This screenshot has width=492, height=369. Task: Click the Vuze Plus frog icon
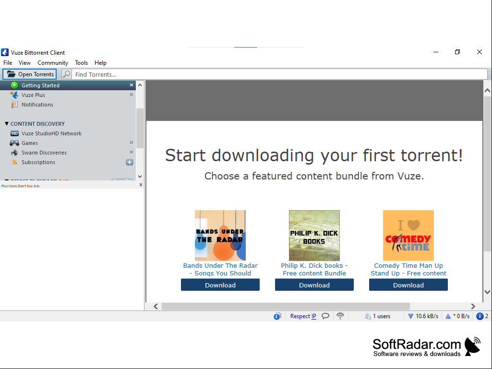pos(14,95)
